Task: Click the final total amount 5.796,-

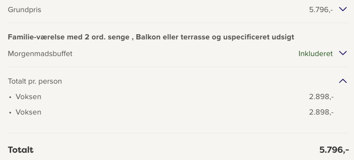Action: pos(334,150)
